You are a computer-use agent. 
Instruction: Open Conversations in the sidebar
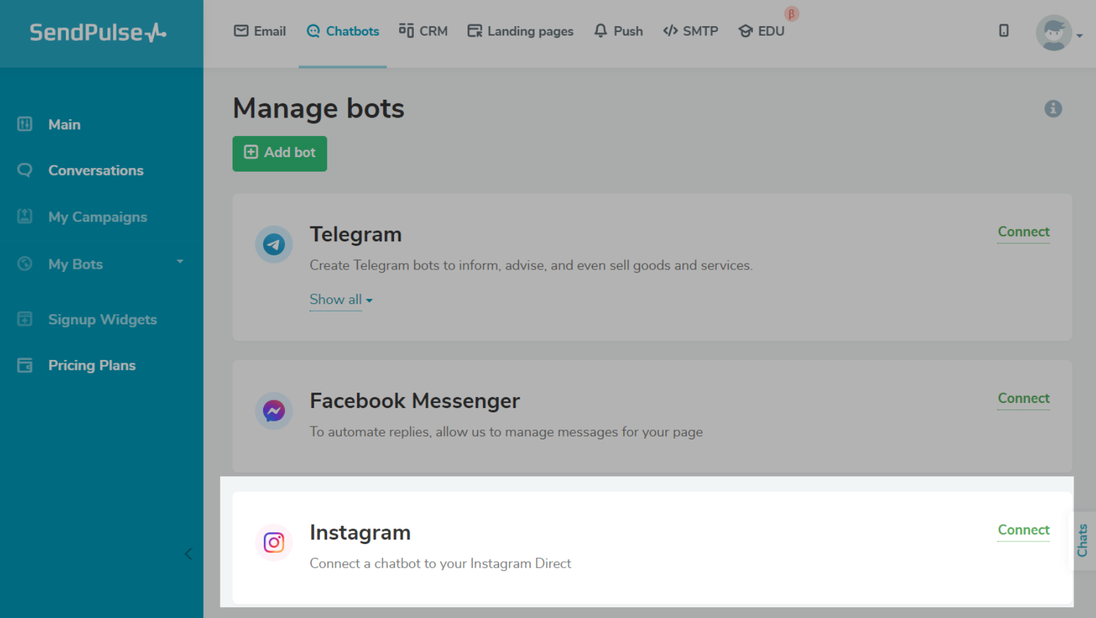click(96, 170)
